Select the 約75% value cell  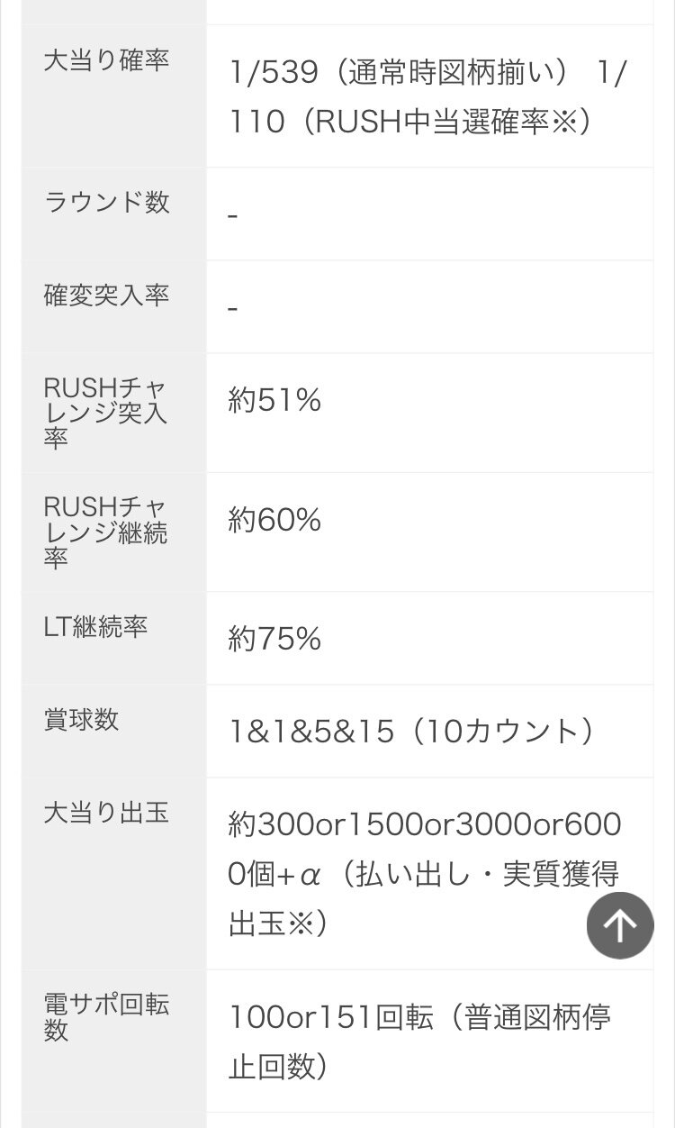(274, 640)
